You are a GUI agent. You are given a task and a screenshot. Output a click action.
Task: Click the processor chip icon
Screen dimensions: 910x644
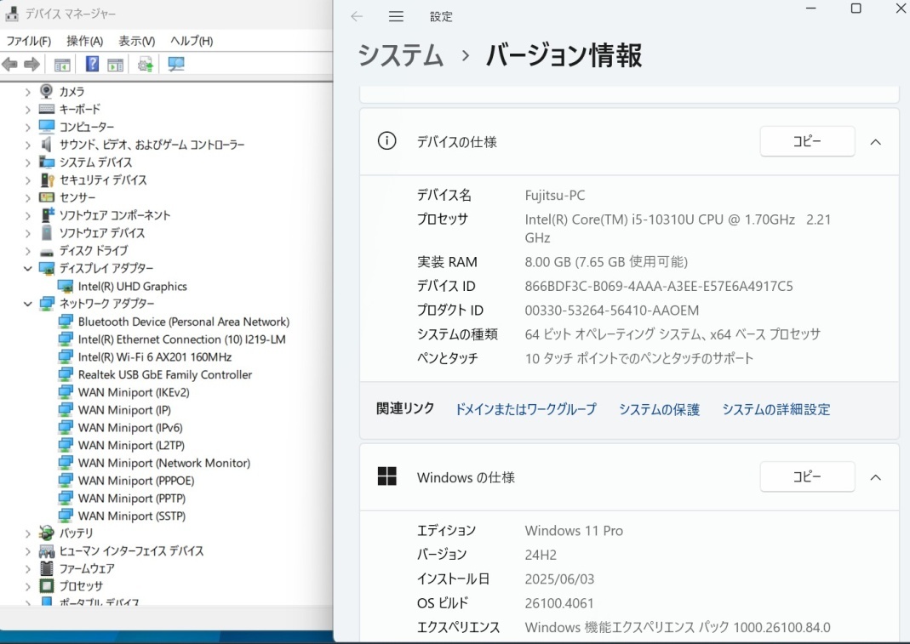click(x=47, y=586)
